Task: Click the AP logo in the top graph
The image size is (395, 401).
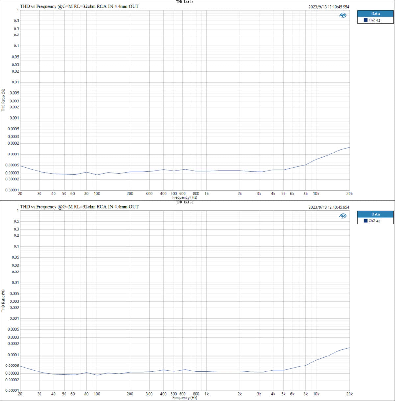Action: click(343, 15)
